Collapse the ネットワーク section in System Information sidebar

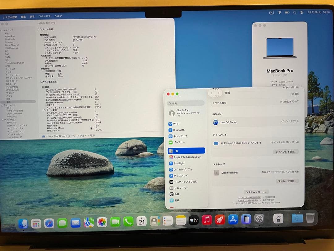2,105
